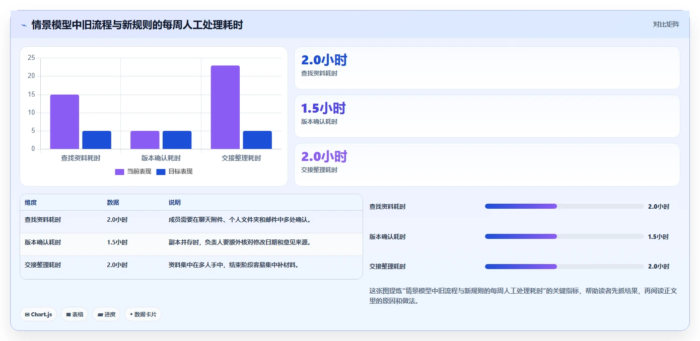Click the 表格 tag chip
Viewport: 700px width, 341px height.
click(x=75, y=314)
